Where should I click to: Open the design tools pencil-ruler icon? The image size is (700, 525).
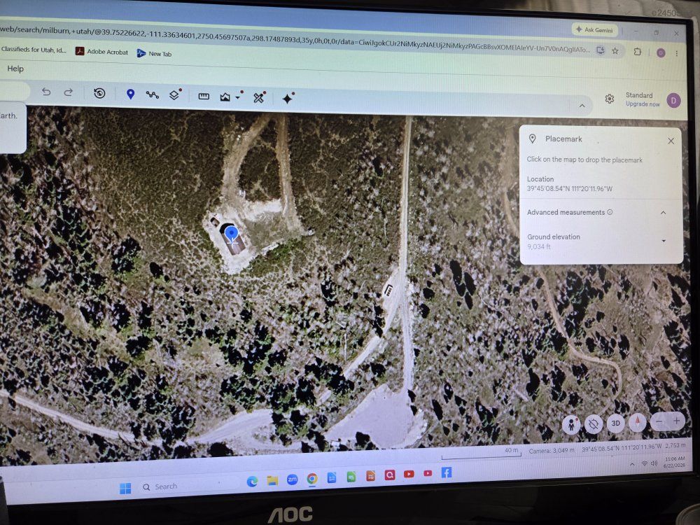pos(259,97)
